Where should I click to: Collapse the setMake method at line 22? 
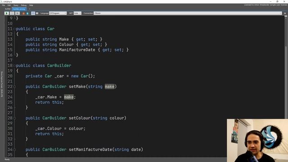14,86
